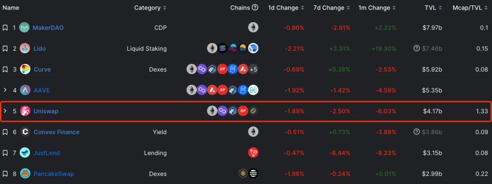Expand the AAVE row chevron
492x184 pixels.
coord(5,90)
